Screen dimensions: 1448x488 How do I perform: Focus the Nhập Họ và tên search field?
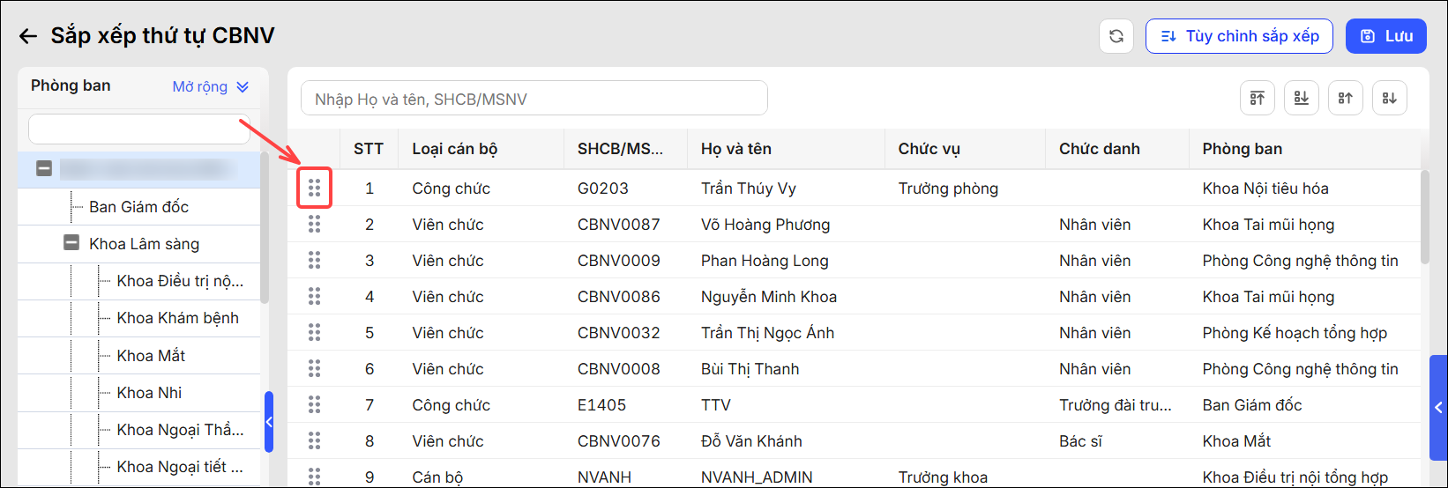point(534,99)
